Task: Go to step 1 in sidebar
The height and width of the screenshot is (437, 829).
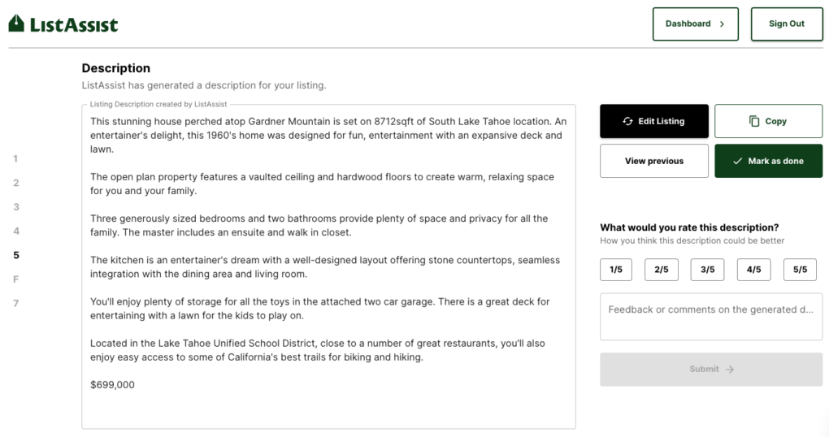Action: click(x=15, y=158)
